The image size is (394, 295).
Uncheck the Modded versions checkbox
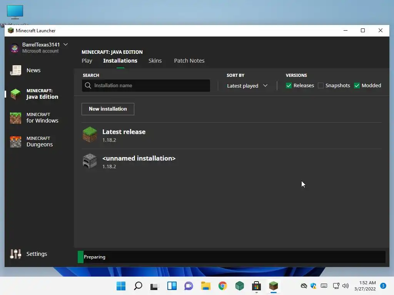point(357,86)
